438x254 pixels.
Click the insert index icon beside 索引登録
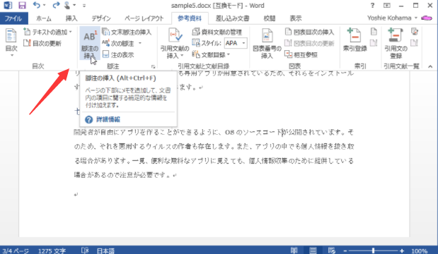pyautogui.click(x=374, y=32)
